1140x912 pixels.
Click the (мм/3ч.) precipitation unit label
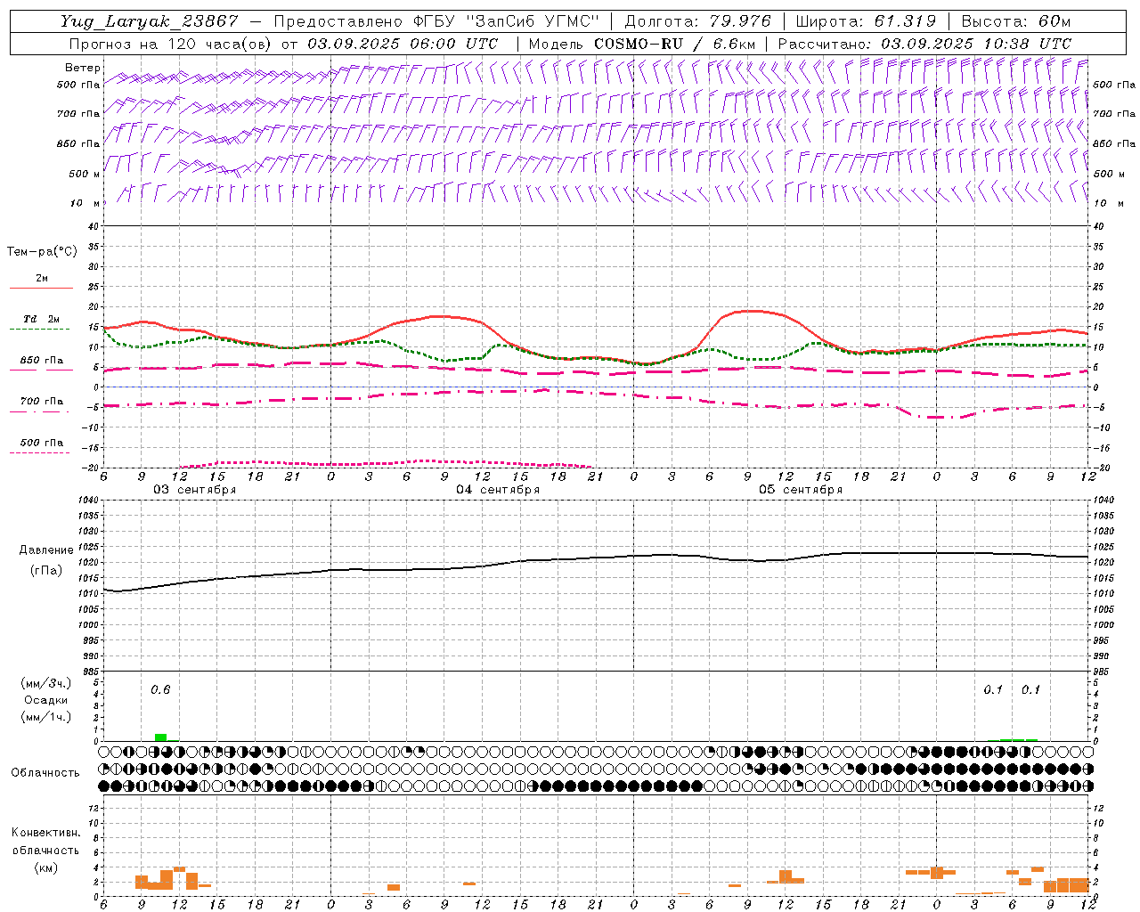click(46, 683)
